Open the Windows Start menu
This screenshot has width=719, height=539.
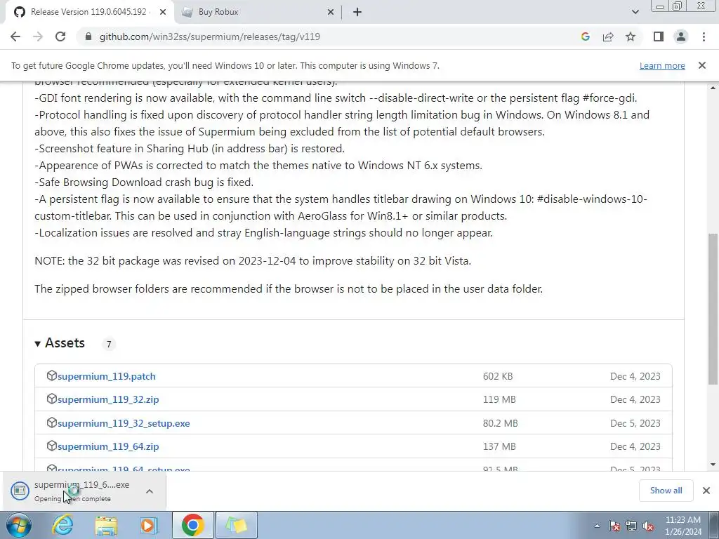click(18, 525)
